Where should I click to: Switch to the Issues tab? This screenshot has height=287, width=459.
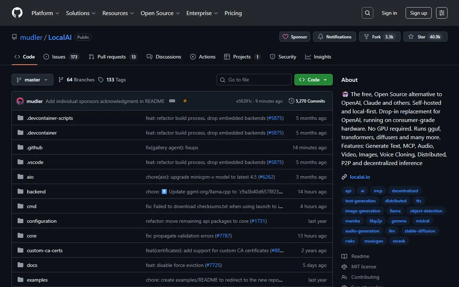tap(61, 57)
